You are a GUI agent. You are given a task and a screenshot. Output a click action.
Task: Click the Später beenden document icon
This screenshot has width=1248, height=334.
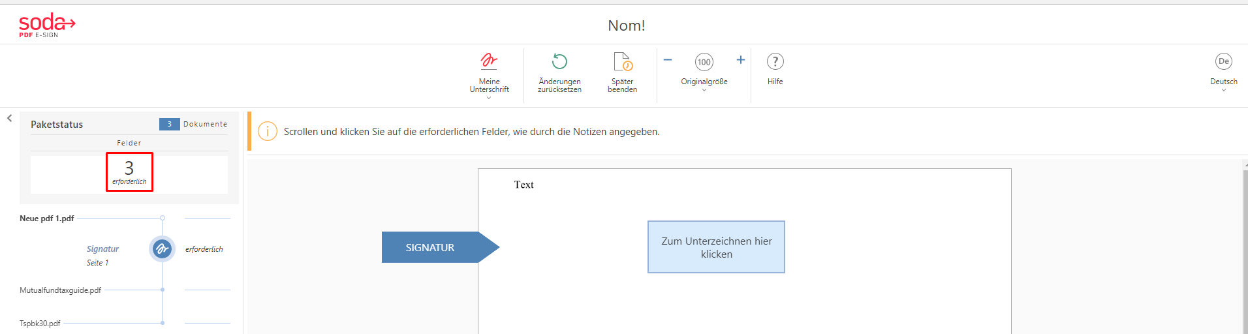pos(622,61)
